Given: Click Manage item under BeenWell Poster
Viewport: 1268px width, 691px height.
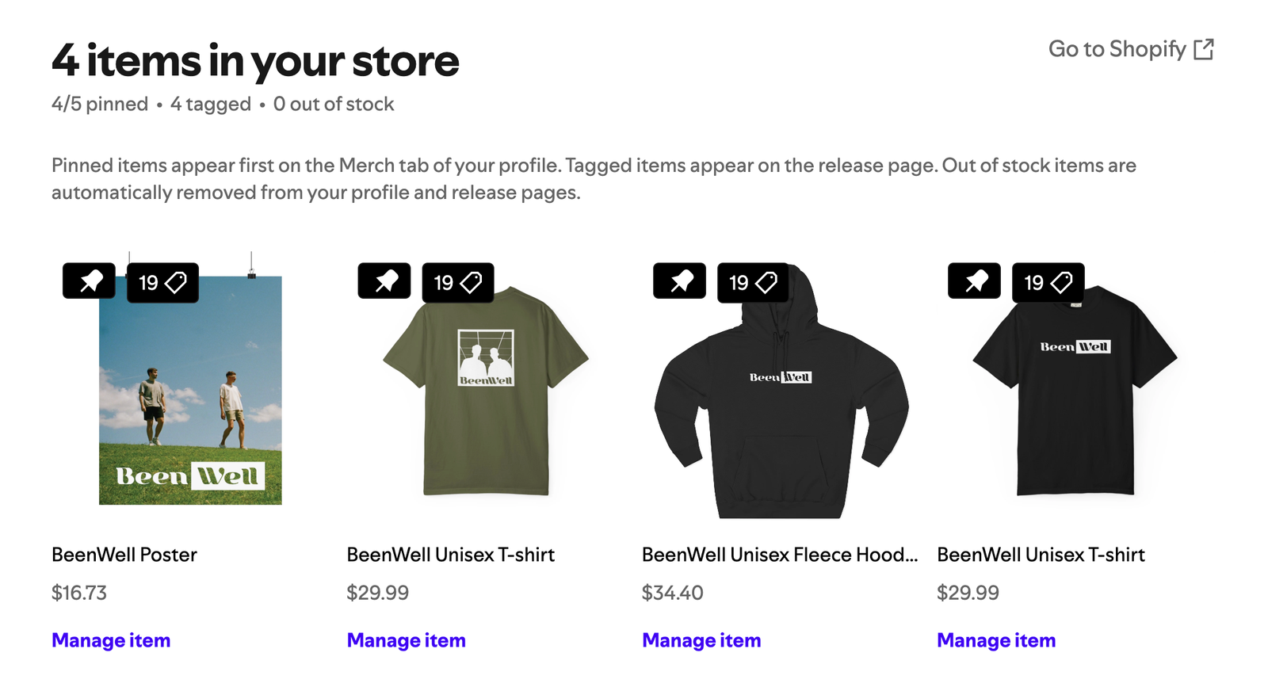Looking at the screenshot, I should (x=111, y=640).
